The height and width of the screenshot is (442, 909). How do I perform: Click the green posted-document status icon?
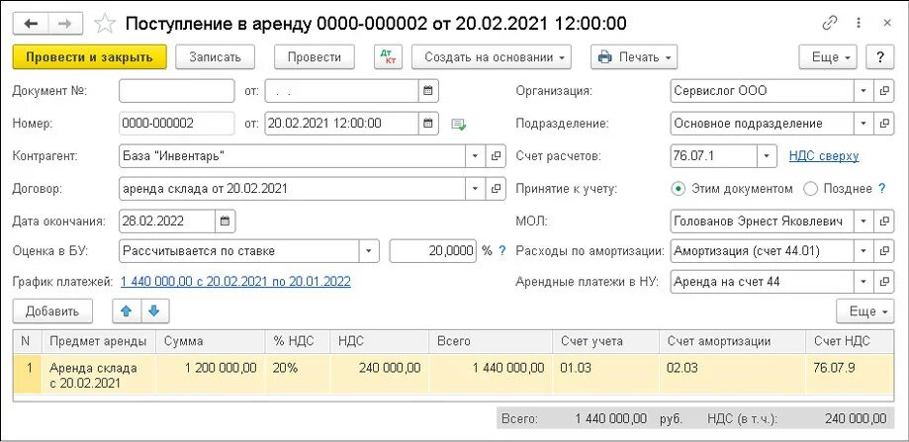(459, 125)
